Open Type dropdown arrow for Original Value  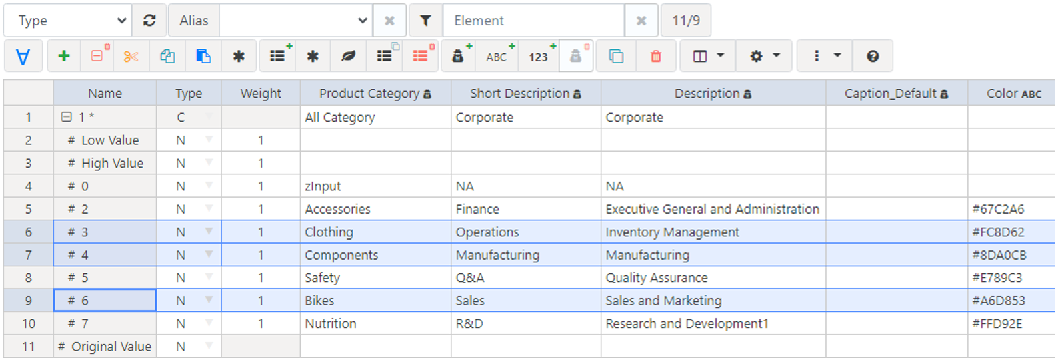[x=209, y=346]
